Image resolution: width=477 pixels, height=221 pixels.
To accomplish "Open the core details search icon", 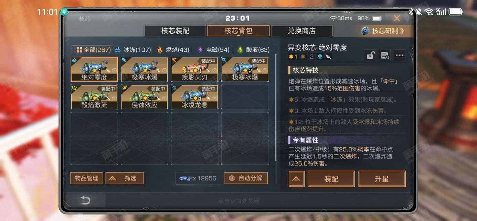I will coord(385,56).
